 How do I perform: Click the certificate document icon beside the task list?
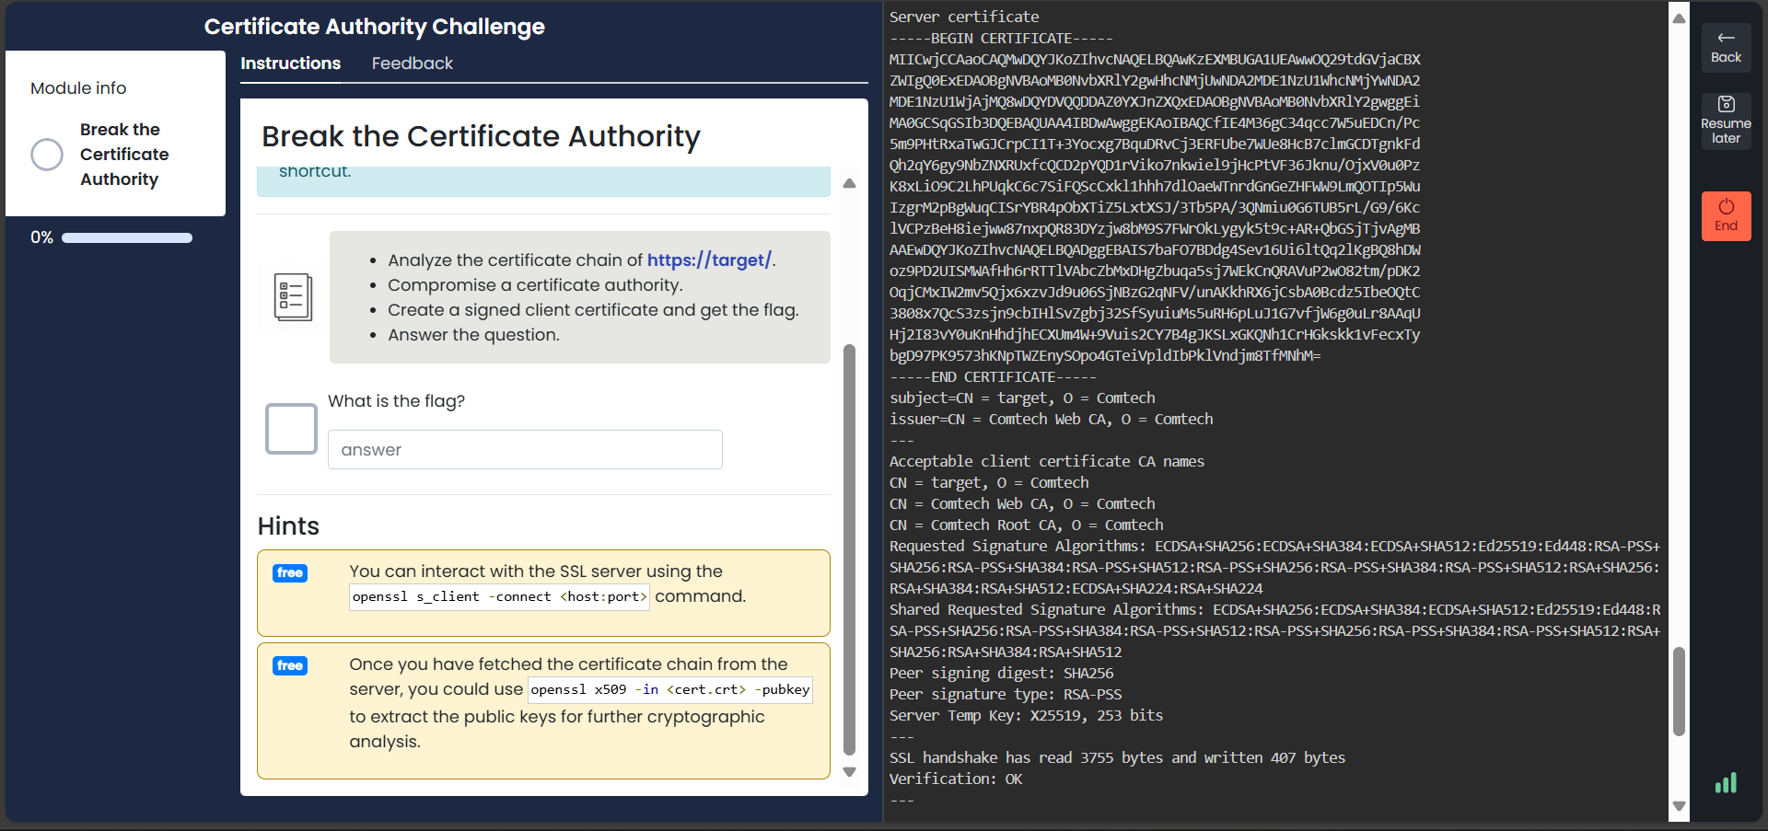[x=290, y=296]
